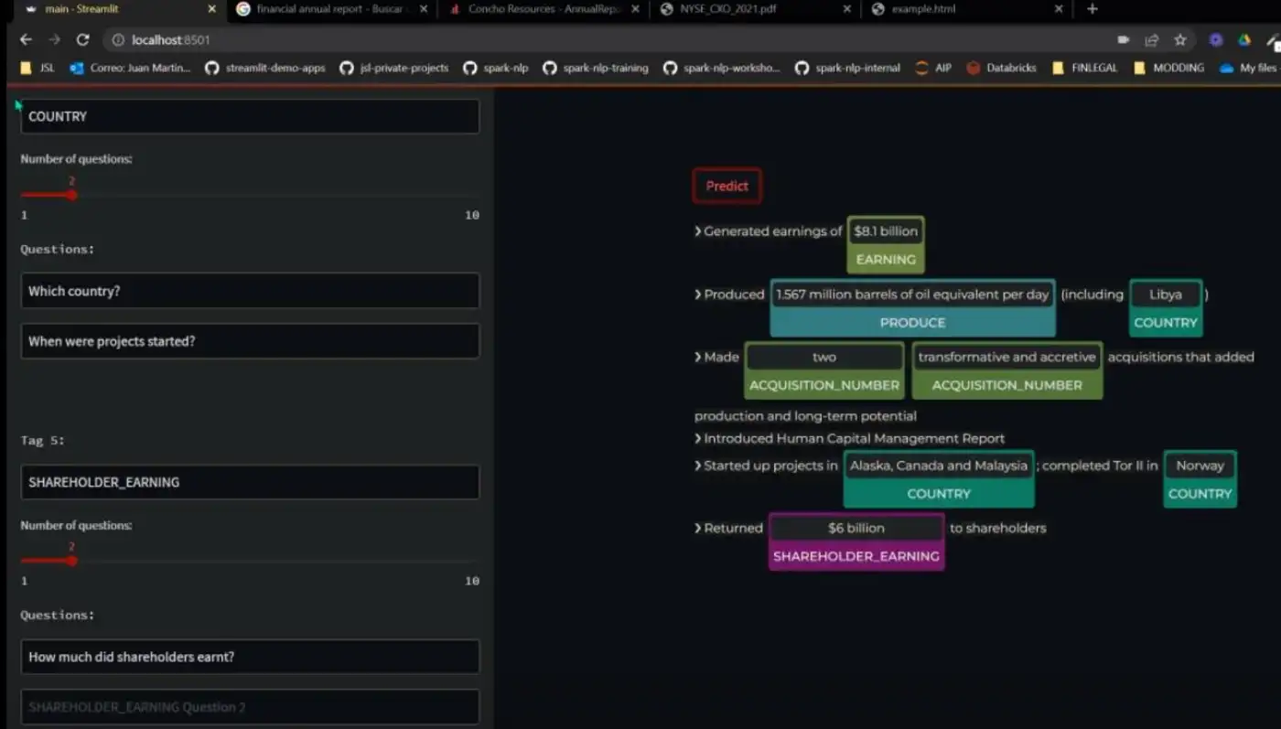Click the barrels of oil PRODUCE entity

[x=912, y=307]
